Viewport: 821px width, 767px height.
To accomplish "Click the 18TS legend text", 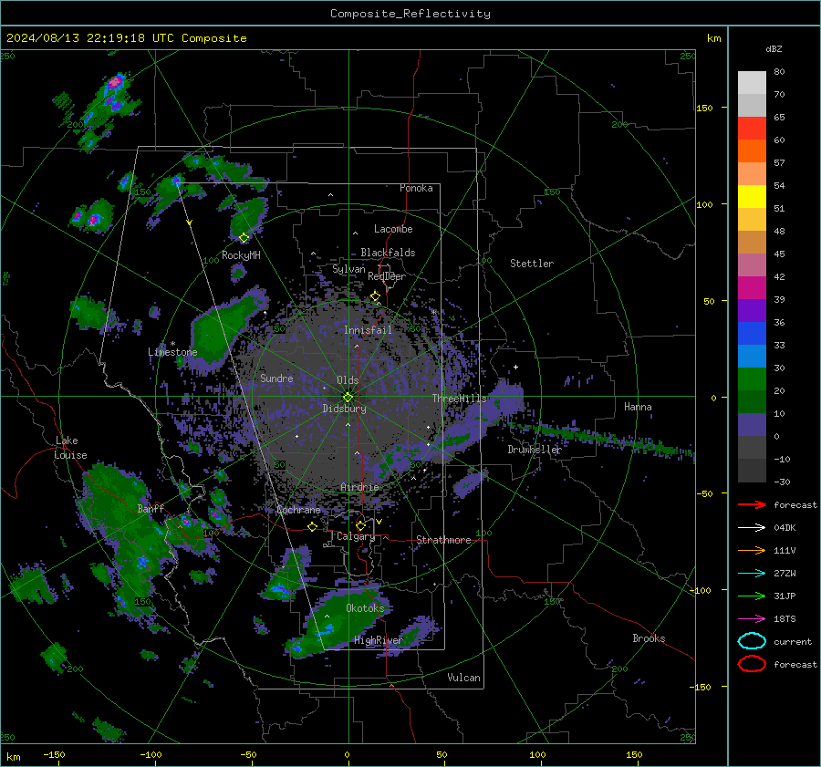I will (785, 618).
